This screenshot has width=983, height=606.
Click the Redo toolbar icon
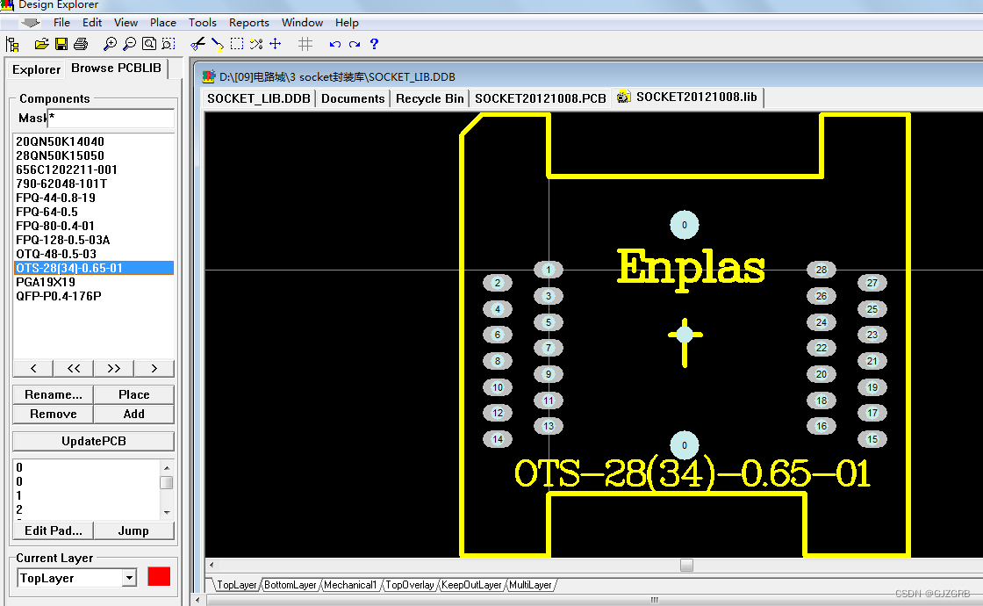point(355,44)
